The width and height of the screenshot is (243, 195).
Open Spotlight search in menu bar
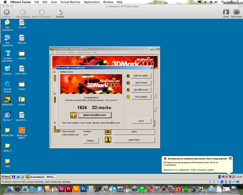238,2
